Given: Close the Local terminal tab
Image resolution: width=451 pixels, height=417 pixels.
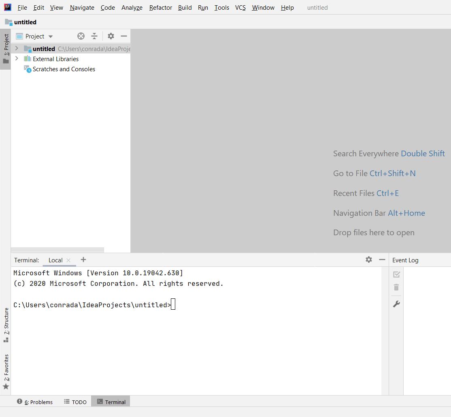Looking at the screenshot, I should (x=68, y=260).
